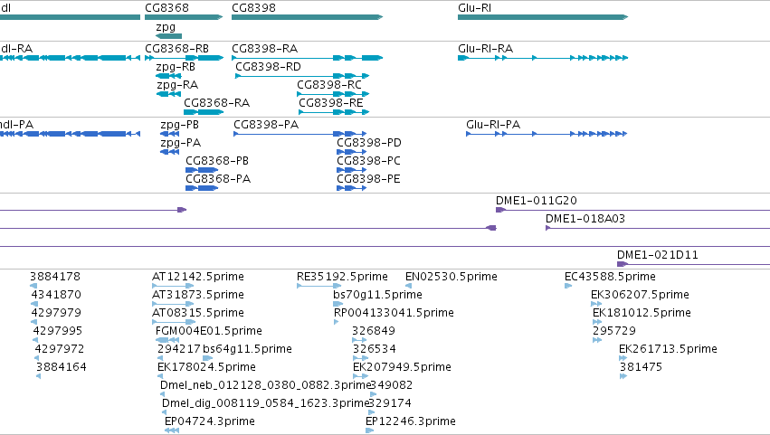This screenshot has height=435, width=770.
Task: Open transcript CG8398-RE
Action: click(331, 103)
